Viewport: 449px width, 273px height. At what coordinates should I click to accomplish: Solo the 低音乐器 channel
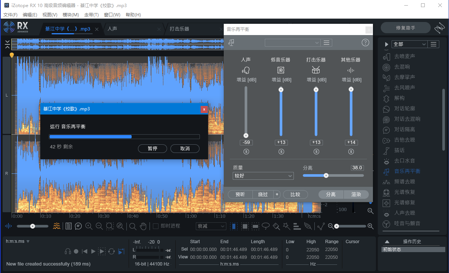[281, 151]
